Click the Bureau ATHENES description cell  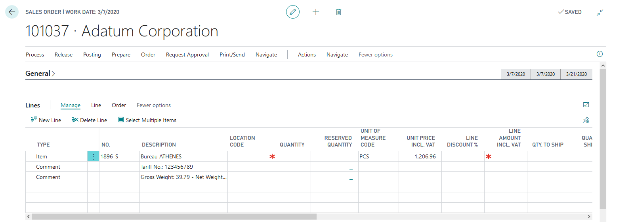183,156
